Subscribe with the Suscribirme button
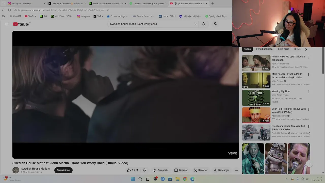Image resolution: width=325 pixels, height=183 pixels. [x=63, y=170]
